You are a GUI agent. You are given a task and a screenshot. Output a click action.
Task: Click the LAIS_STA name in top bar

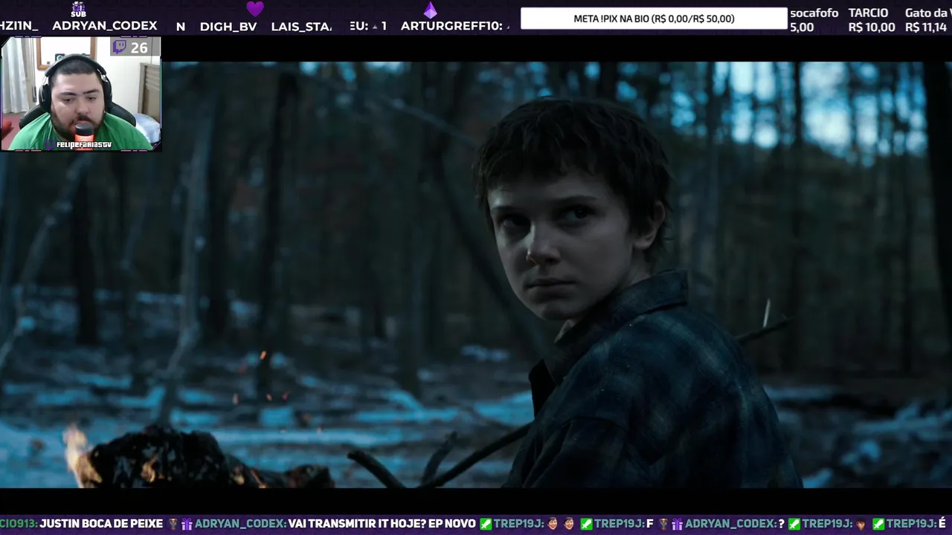click(301, 26)
